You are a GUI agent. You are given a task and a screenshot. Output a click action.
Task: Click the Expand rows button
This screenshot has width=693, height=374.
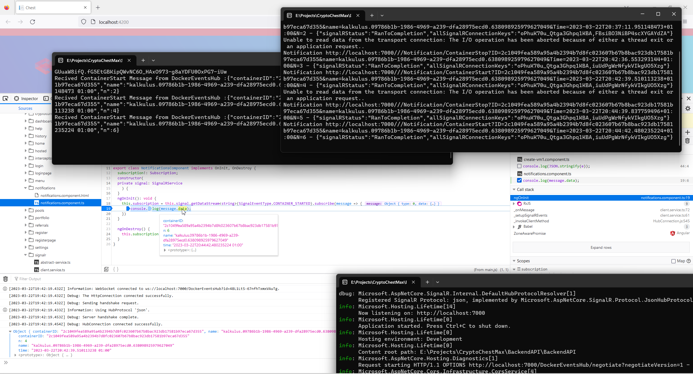tap(601, 247)
